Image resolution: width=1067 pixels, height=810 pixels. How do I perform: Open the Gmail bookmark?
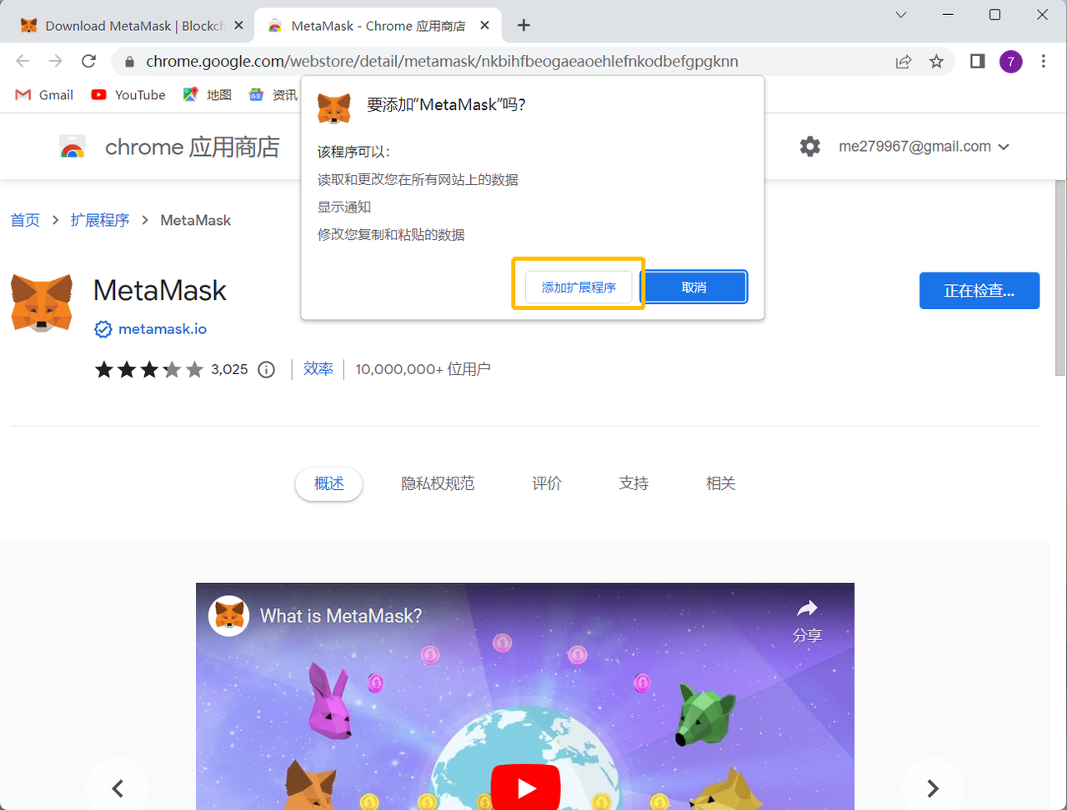pyautogui.click(x=44, y=95)
